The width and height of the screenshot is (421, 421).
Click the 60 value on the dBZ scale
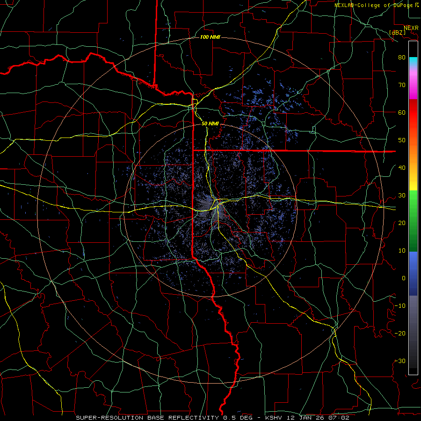pos(402,112)
